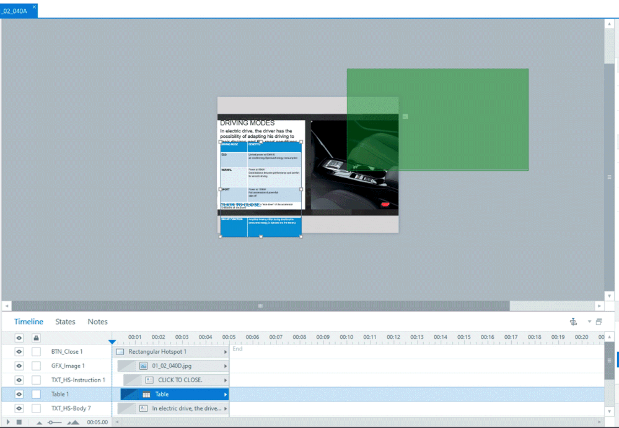Click the 00:05.00 duration readout

point(97,422)
